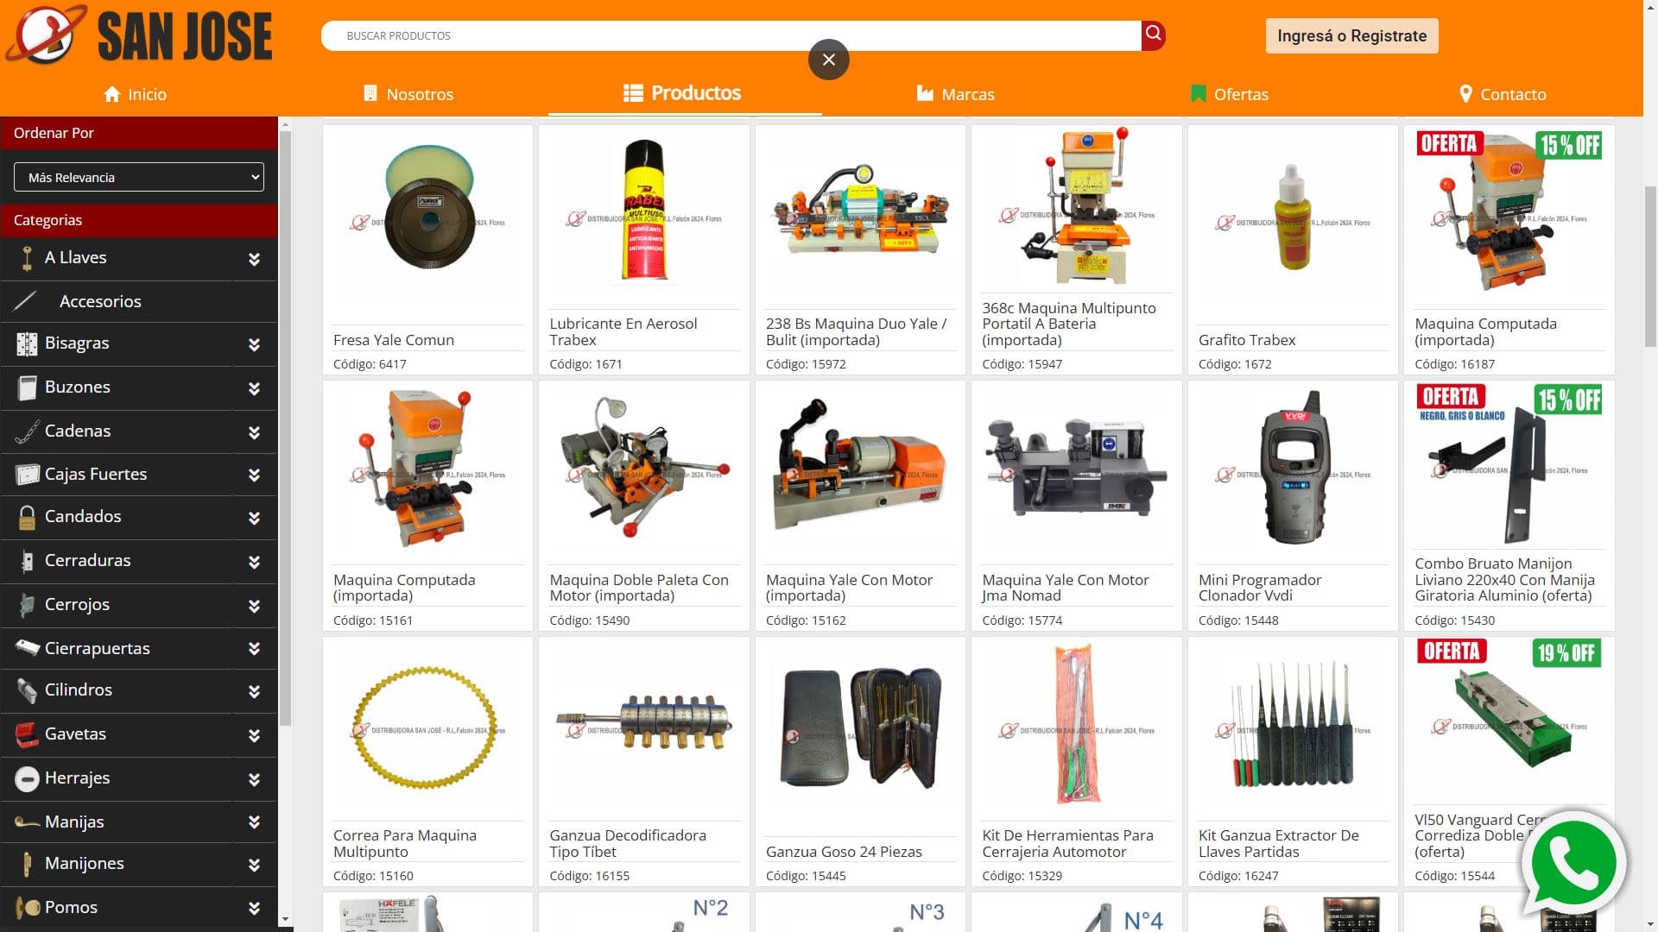1658x932 pixels.
Task: Click the Cerrojos bolt icon
Action: click(x=27, y=605)
